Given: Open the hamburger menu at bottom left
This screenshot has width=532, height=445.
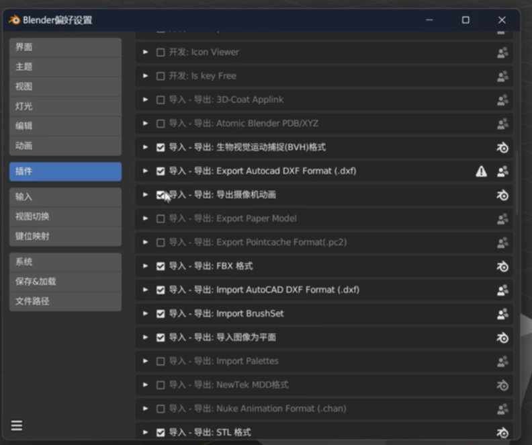Looking at the screenshot, I should pos(17,426).
